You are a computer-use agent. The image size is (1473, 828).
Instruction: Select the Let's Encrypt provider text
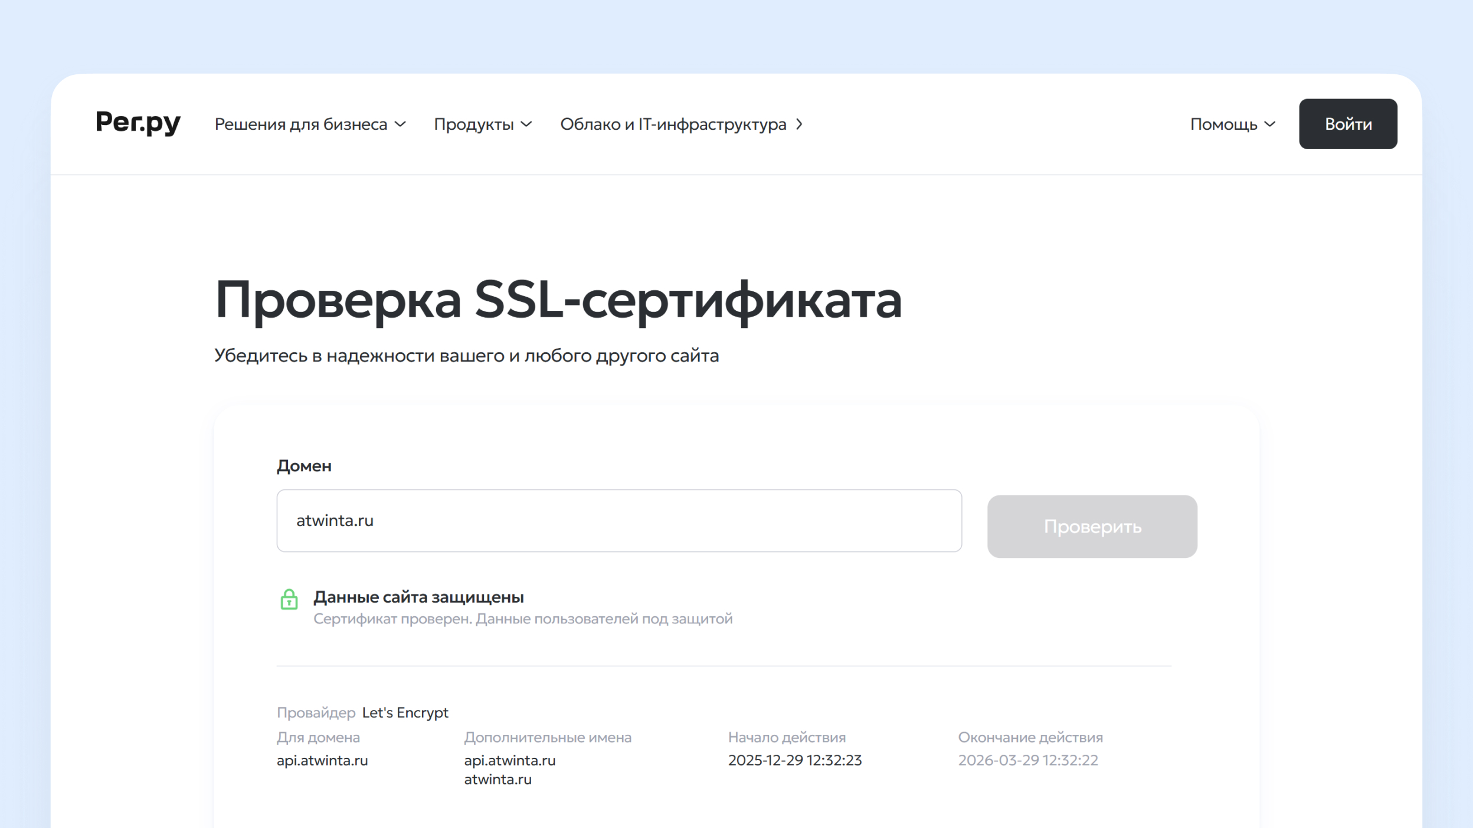coord(405,712)
